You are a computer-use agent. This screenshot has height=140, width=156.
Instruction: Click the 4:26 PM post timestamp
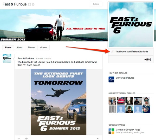[39, 59]
